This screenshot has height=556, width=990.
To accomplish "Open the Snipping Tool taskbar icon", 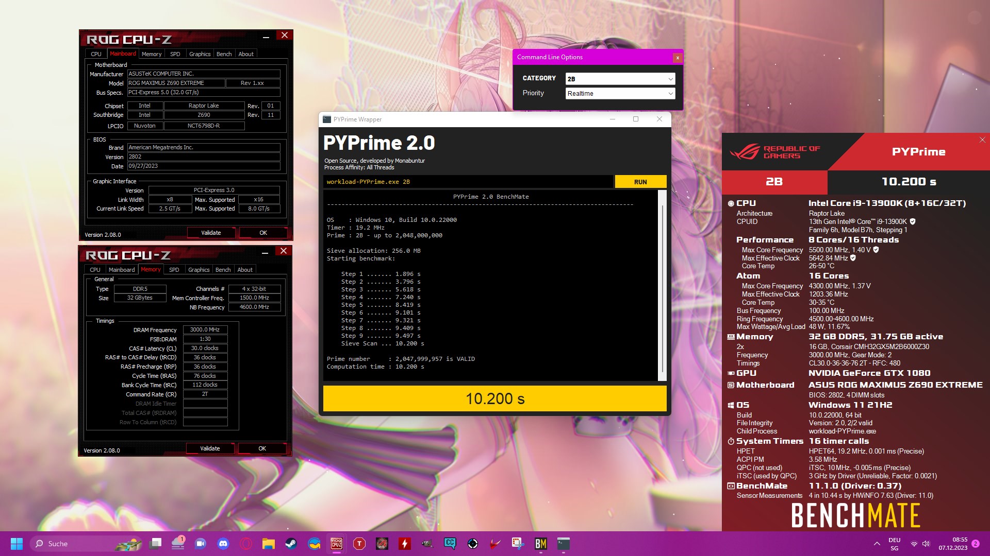I will click(x=517, y=544).
